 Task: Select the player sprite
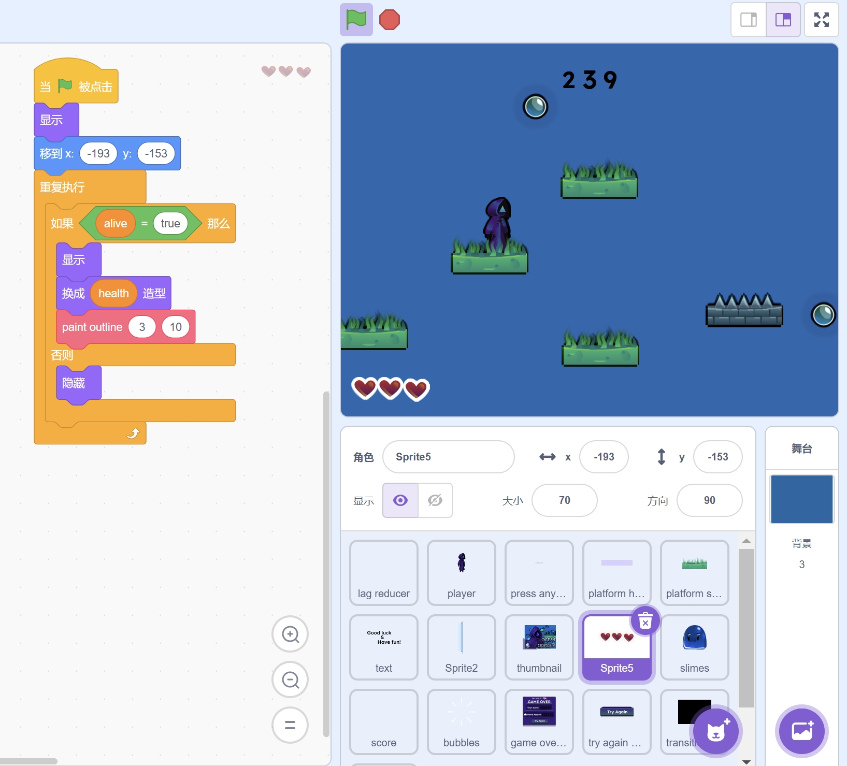(461, 572)
